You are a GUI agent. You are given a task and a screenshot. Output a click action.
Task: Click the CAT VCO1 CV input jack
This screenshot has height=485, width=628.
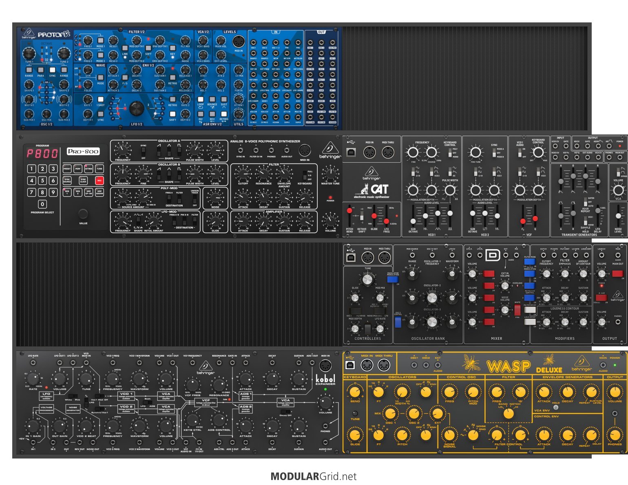coord(555,146)
